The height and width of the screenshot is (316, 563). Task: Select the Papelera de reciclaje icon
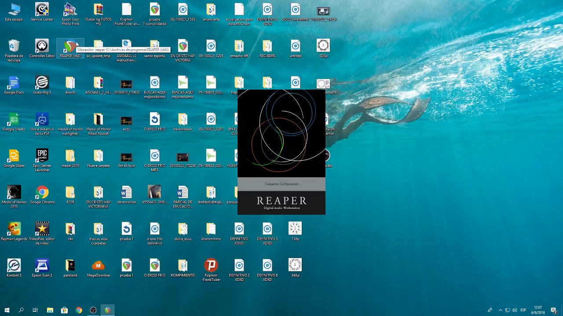[x=14, y=51]
